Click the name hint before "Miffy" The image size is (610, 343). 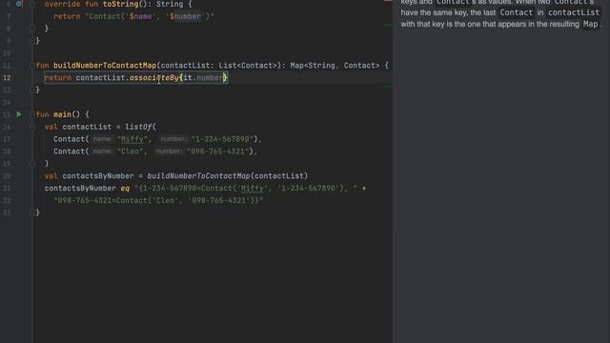[x=102, y=139]
